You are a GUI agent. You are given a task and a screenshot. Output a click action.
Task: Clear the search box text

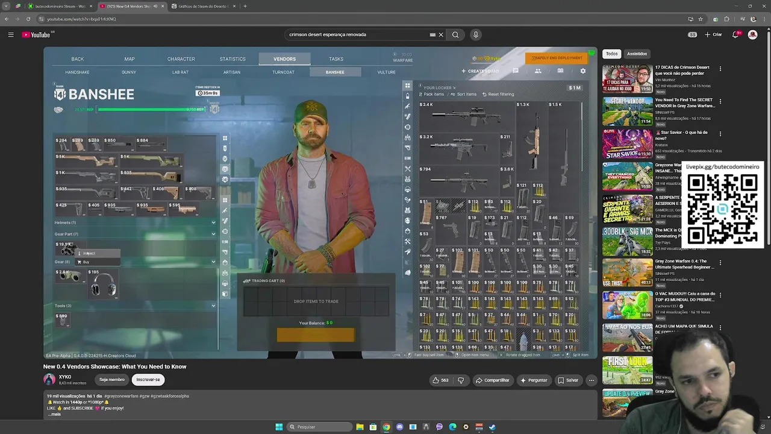click(x=441, y=34)
